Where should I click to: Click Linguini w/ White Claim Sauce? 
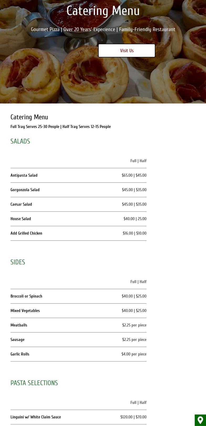(x=36, y=417)
